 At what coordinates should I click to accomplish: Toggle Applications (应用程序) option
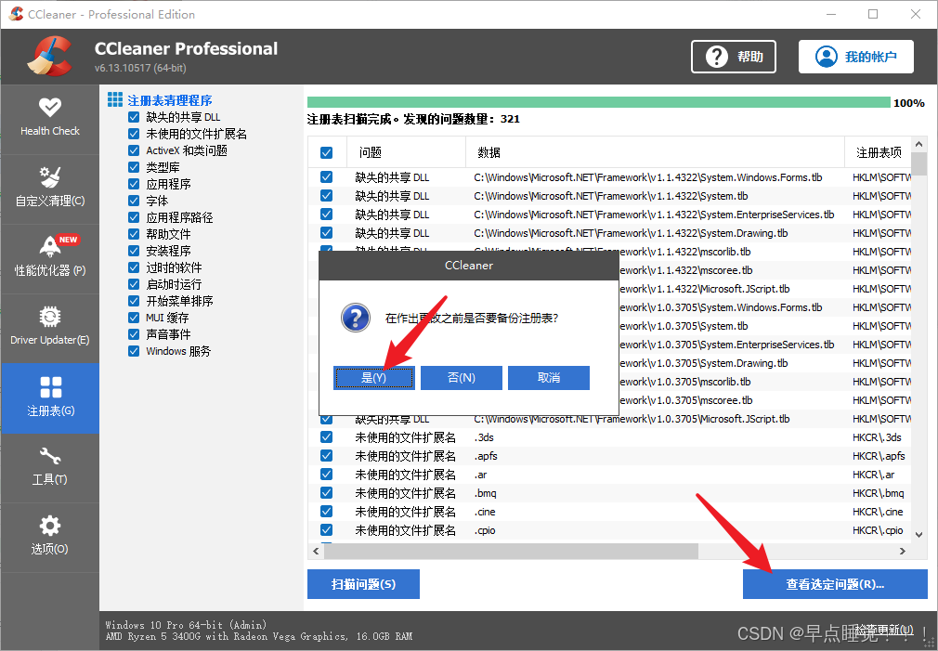coord(134,184)
